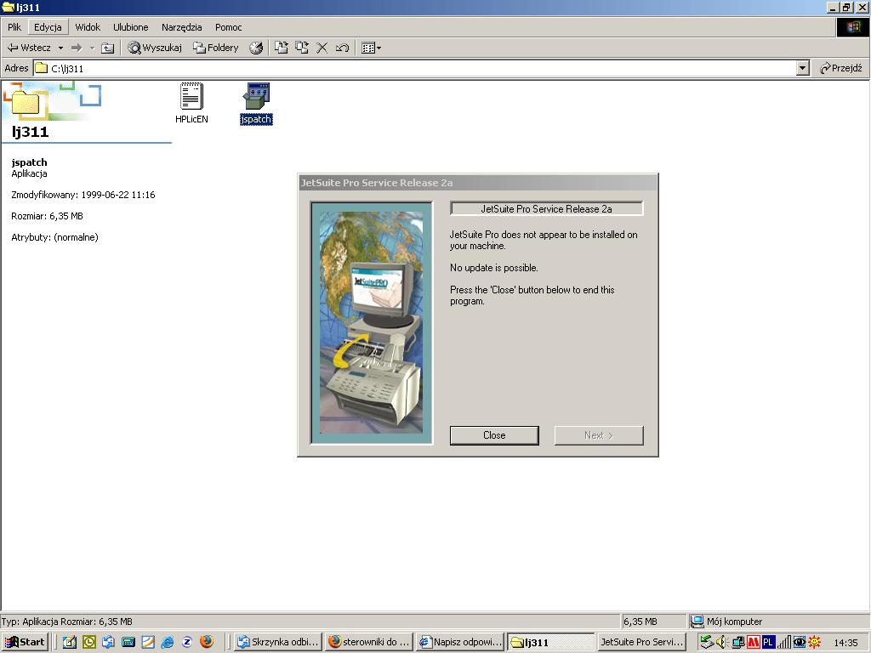Click the Move To folder icon

[282, 48]
